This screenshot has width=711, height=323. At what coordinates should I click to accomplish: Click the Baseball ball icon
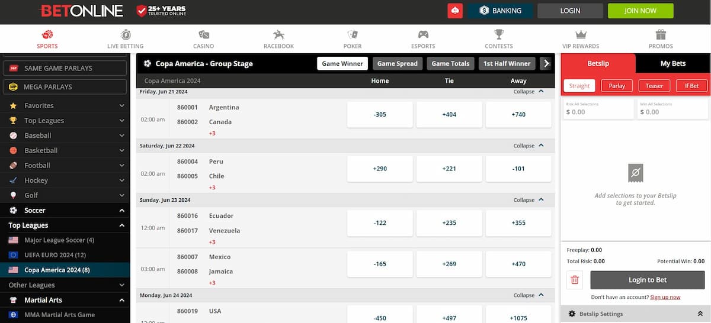[13, 135]
